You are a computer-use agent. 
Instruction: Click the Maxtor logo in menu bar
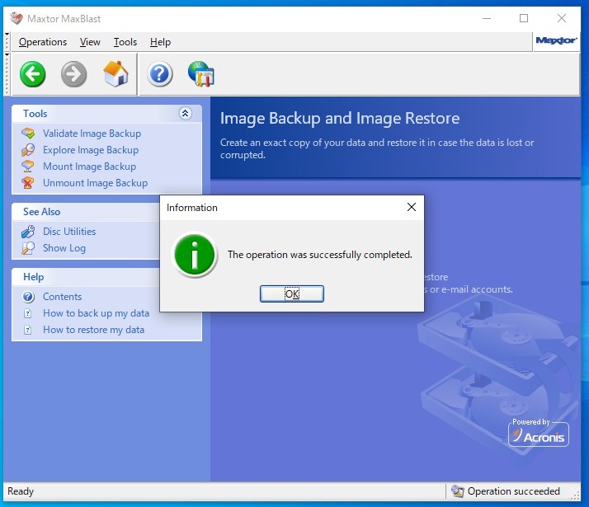(x=556, y=40)
